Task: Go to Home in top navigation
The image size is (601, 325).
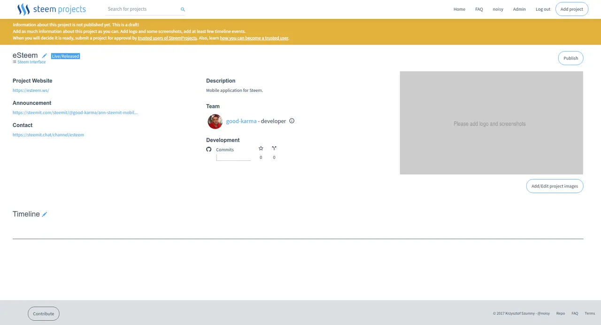Action: [x=459, y=9]
